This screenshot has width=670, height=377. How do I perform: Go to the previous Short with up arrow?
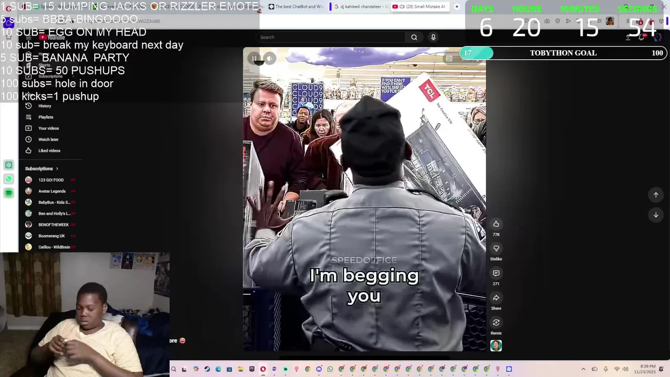(x=656, y=195)
